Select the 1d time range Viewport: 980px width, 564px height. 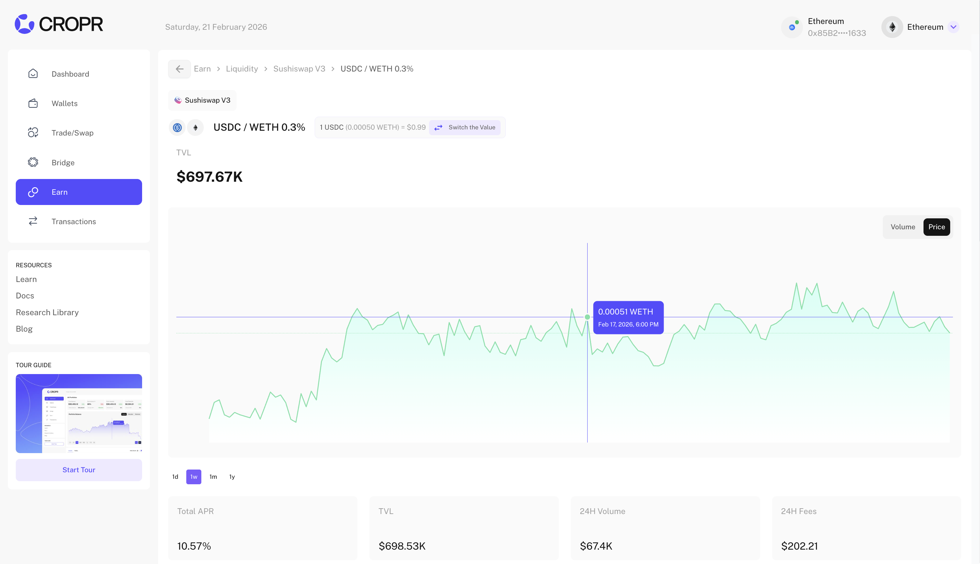[175, 477]
